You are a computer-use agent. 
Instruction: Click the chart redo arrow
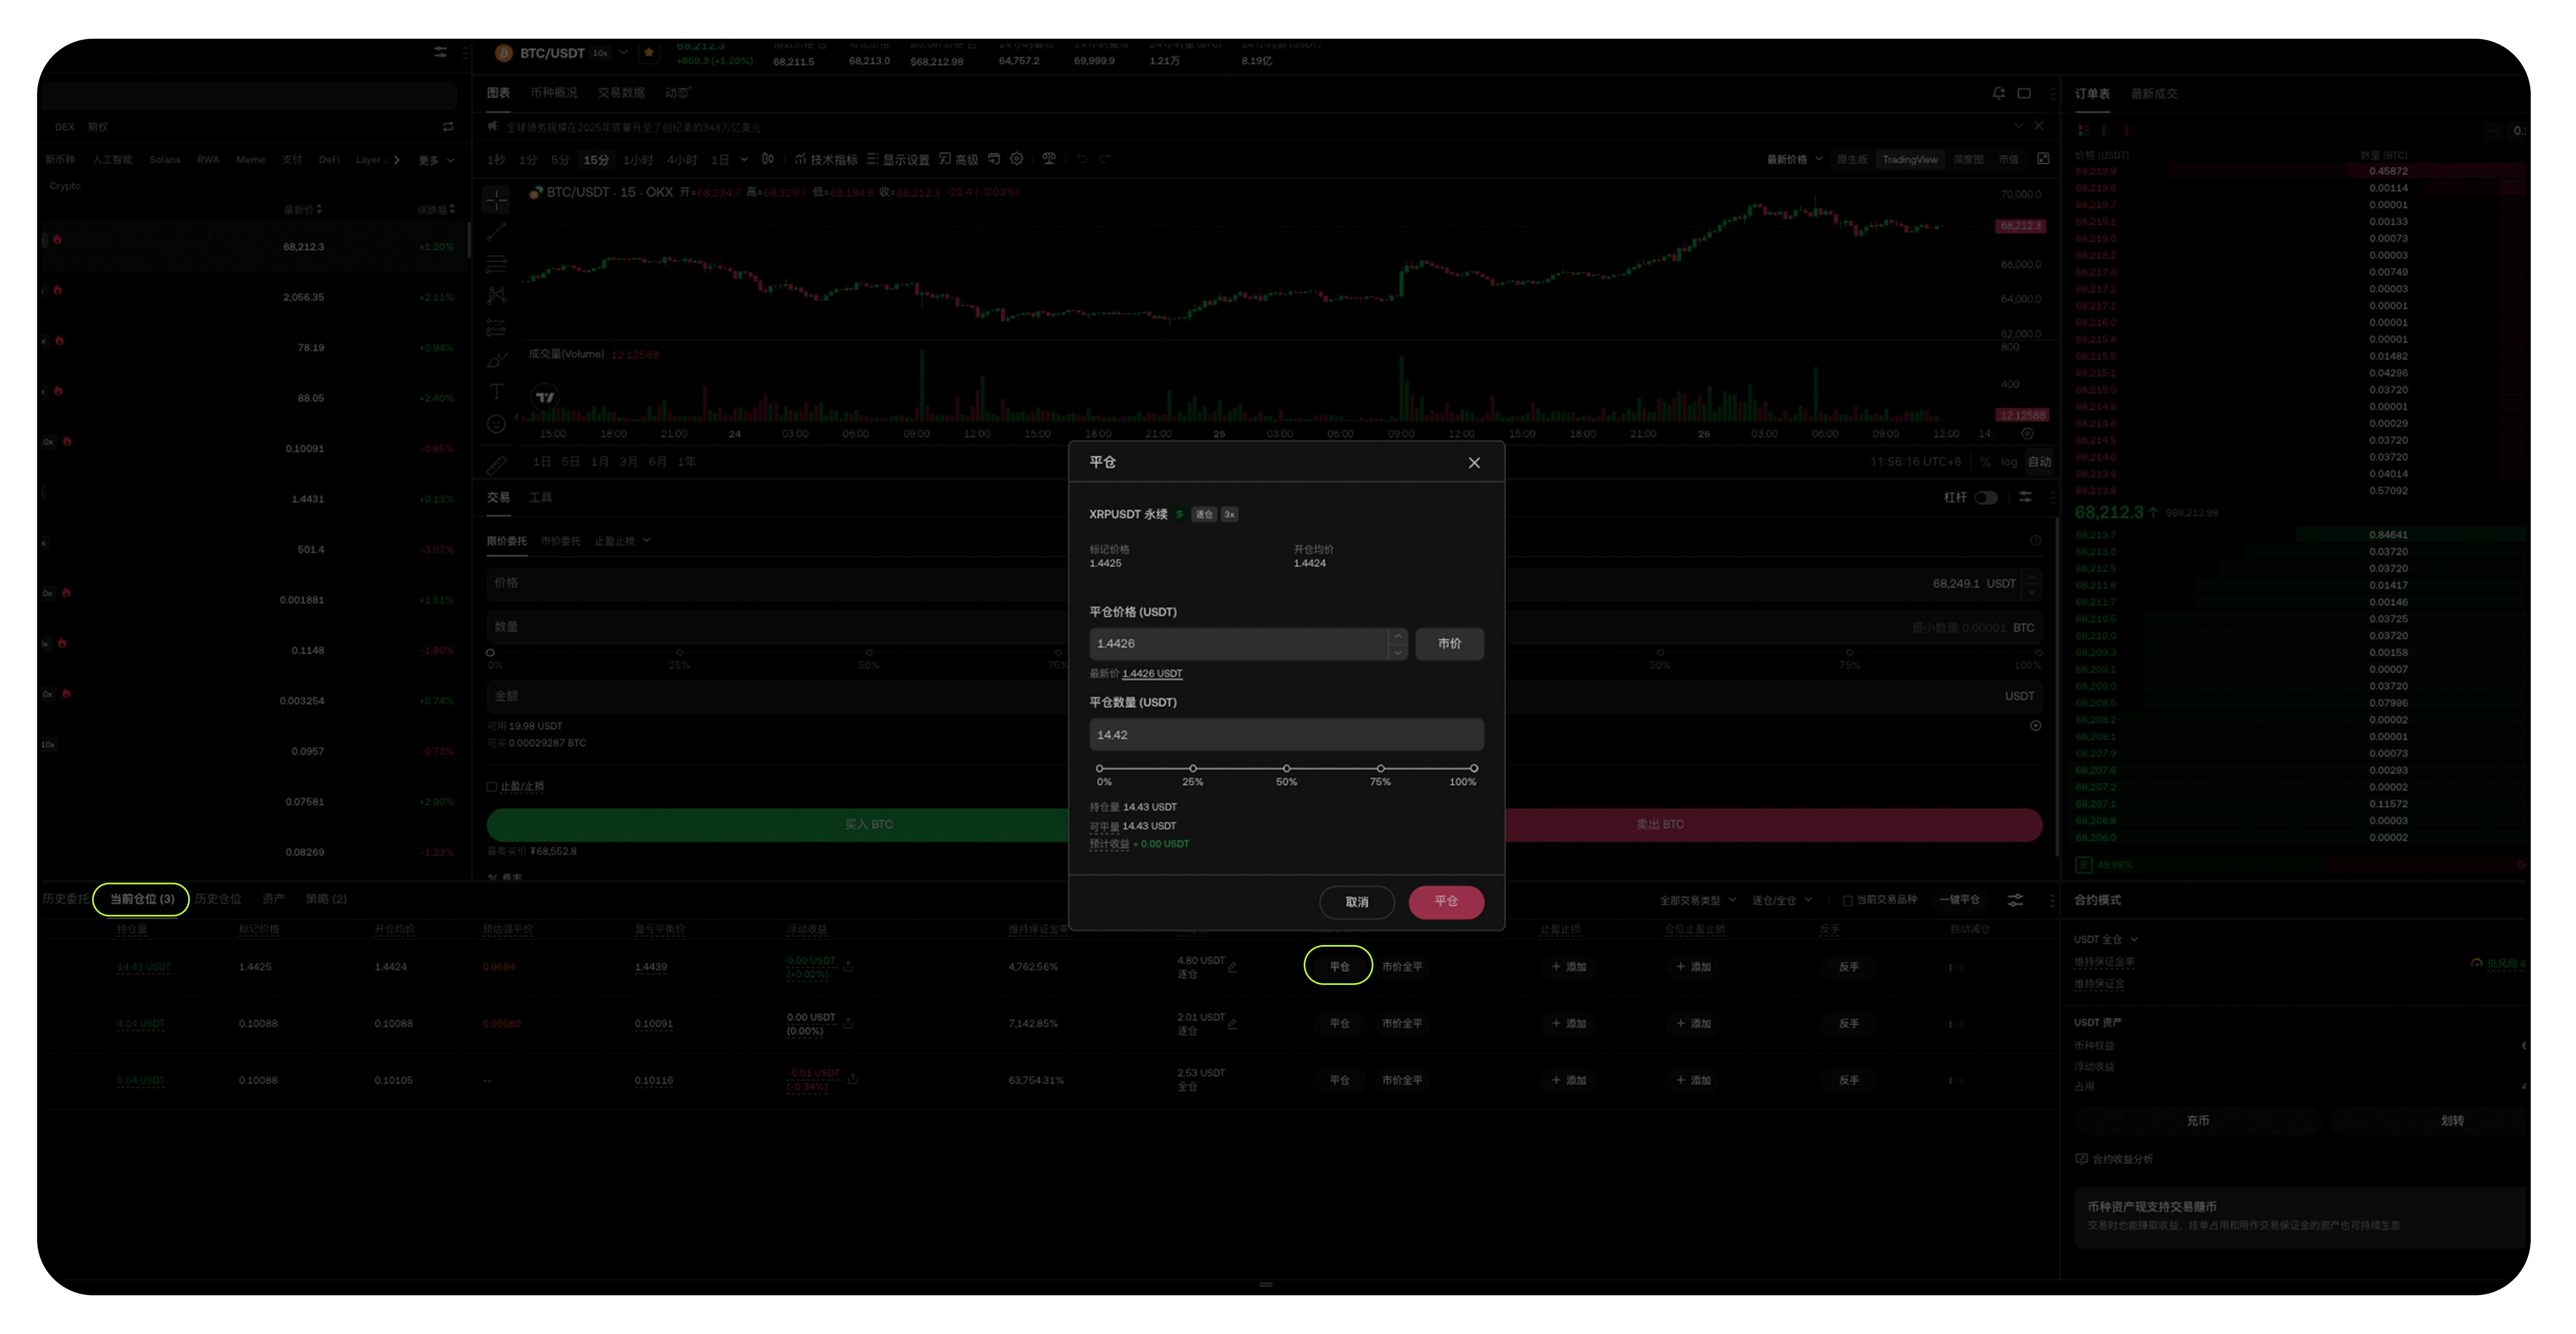pyautogui.click(x=1105, y=159)
